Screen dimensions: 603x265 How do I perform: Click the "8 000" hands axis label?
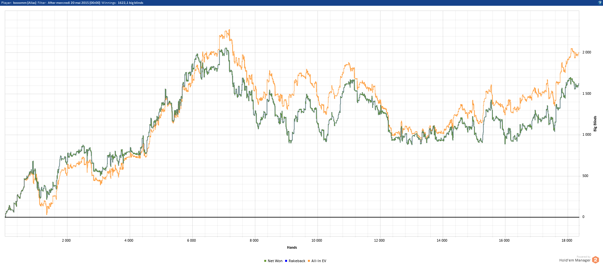[254, 240]
